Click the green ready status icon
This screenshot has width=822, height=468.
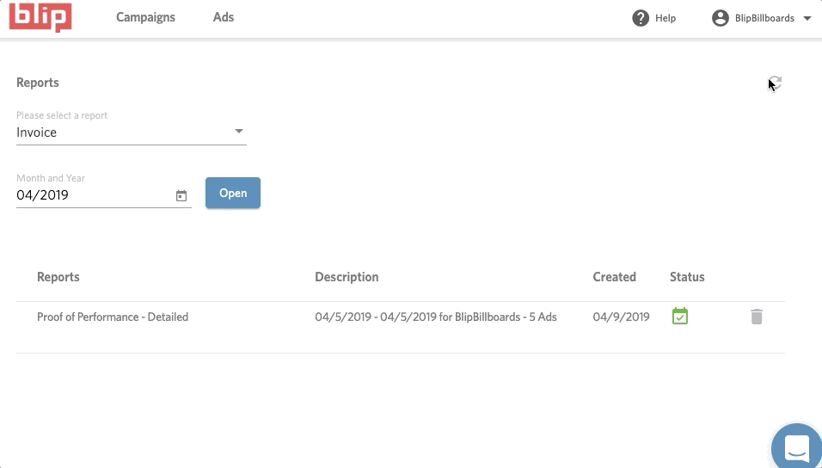pos(680,317)
